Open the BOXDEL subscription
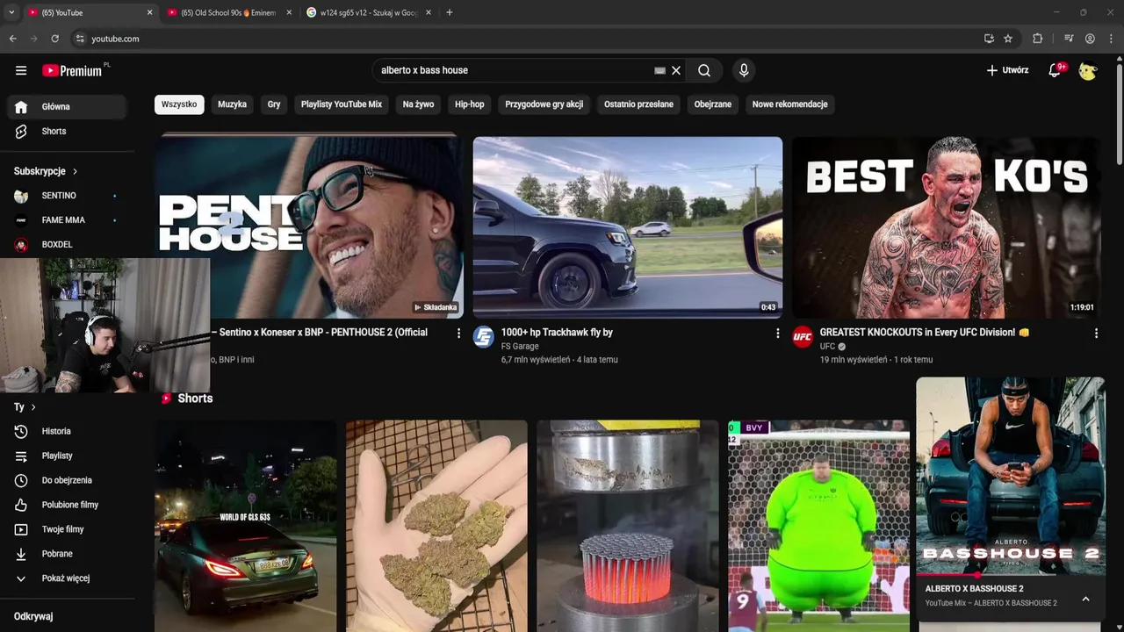 point(67,245)
